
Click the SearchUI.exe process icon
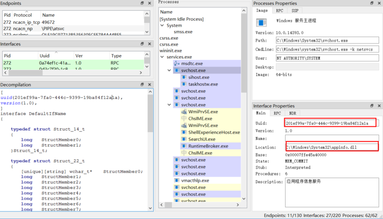coord(184,139)
